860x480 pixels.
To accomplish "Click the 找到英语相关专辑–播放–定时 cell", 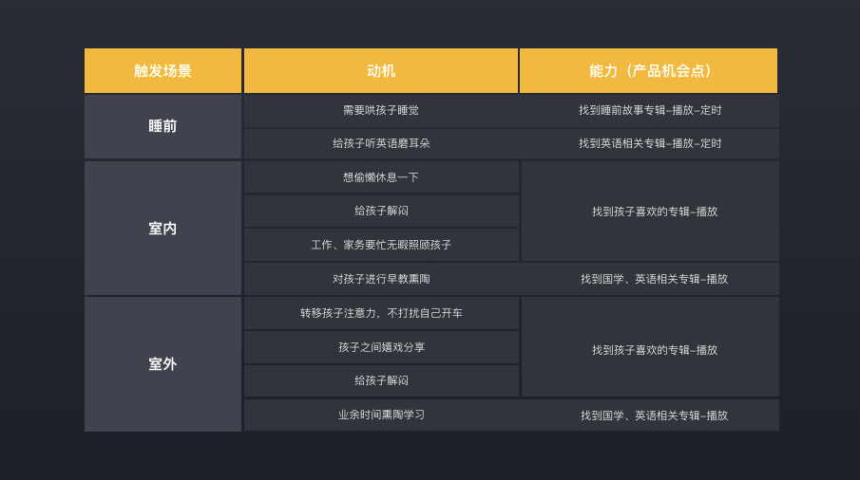I will [x=650, y=143].
